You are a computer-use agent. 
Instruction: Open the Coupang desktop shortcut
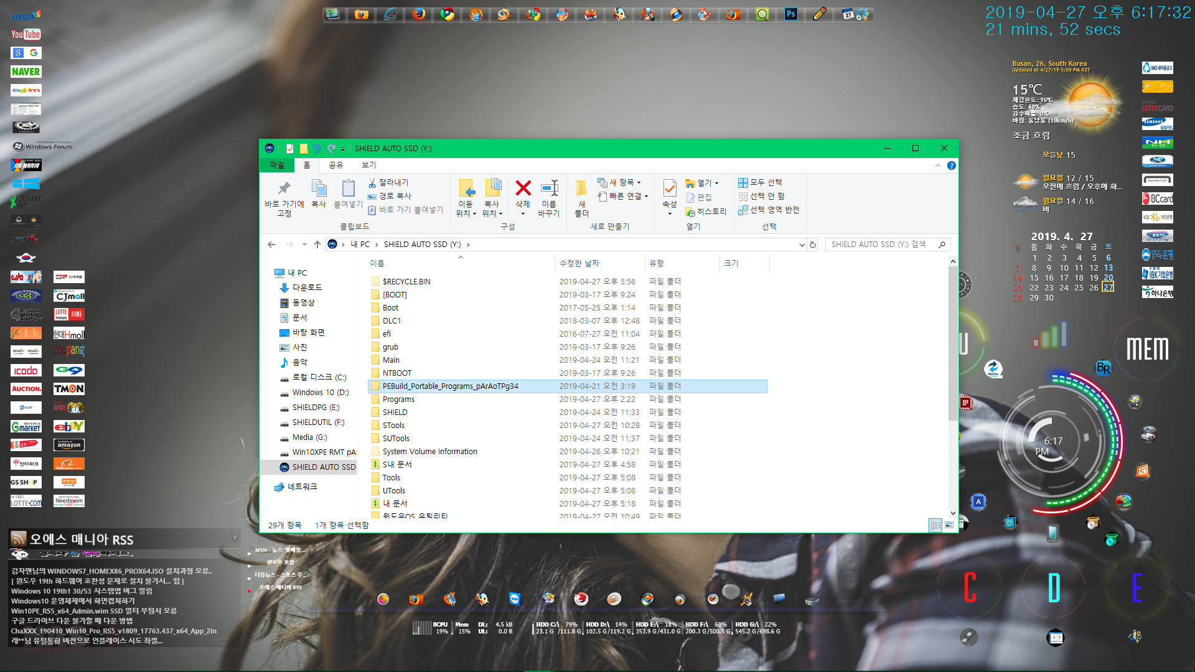pos(68,351)
